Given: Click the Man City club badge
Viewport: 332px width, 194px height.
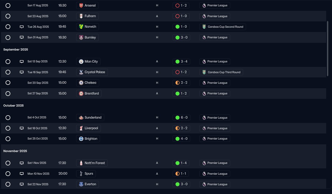Looking at the screenshot, I should [x=81, y=62].
